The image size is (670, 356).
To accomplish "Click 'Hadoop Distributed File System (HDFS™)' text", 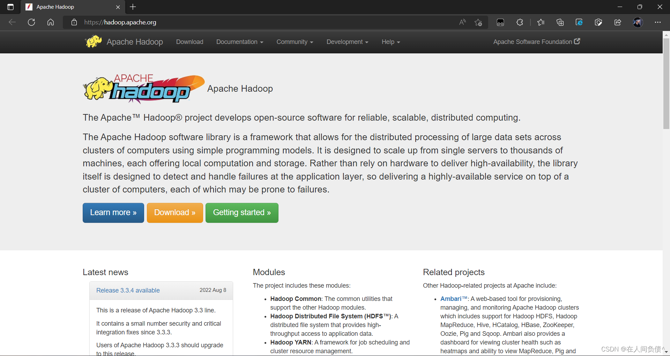I will coord(331,316).
